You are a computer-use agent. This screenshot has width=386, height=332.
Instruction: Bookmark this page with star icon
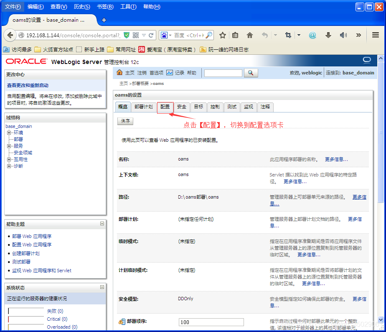[x=223, y=35]
